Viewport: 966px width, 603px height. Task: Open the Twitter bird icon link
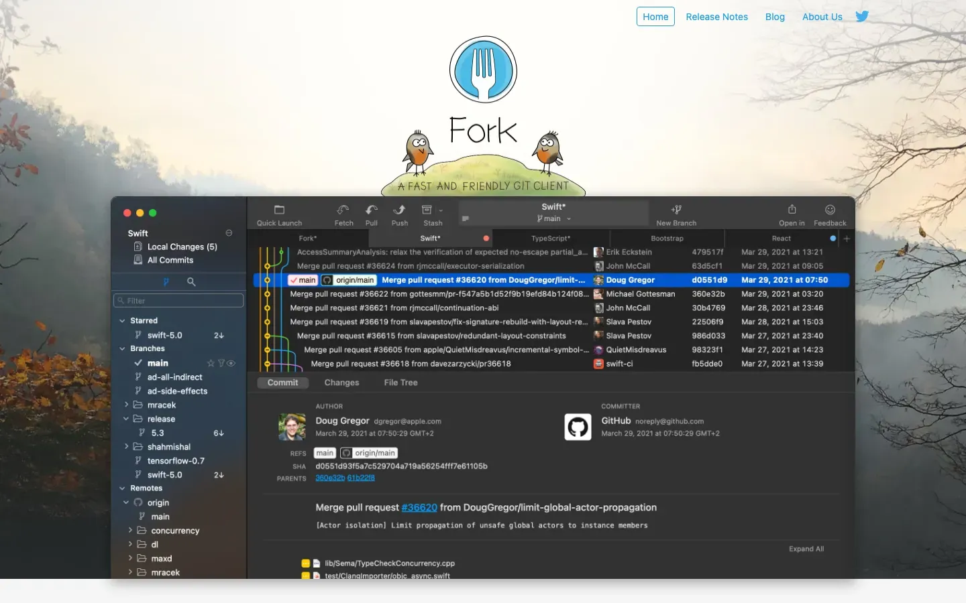pos(862,16)
